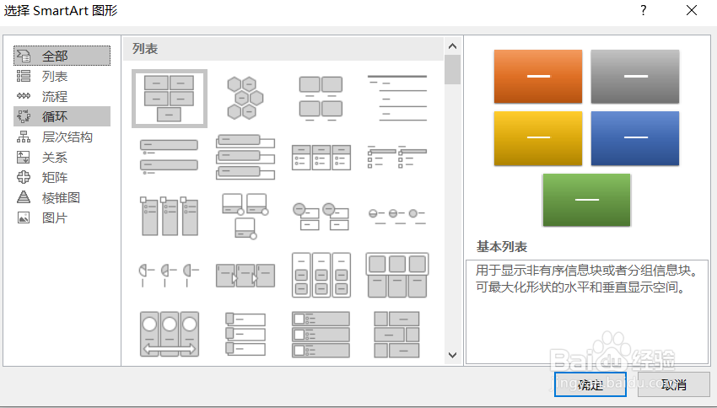Confirm with the 确定 button
This screenshot has width=717, height=408.
pyautogui.click(x=590, y=384)
